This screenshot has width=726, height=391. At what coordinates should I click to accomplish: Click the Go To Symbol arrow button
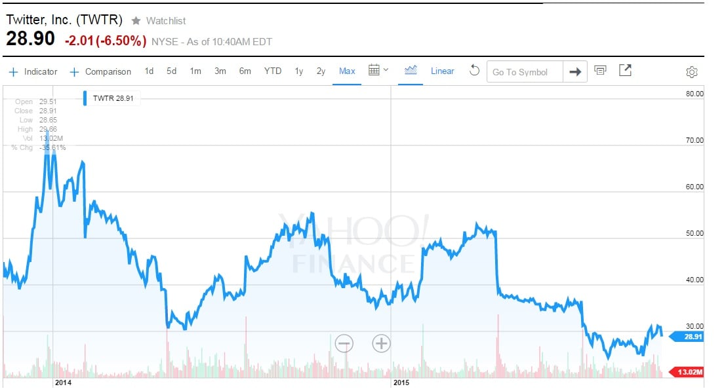click(575, 72)
